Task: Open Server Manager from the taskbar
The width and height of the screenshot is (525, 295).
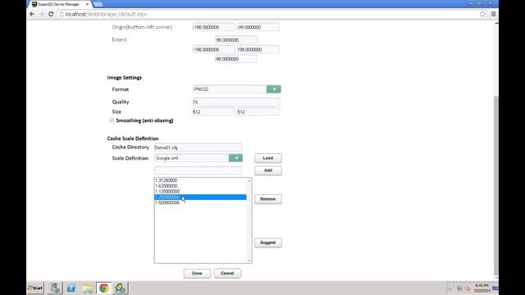Action: coord(55,288)
